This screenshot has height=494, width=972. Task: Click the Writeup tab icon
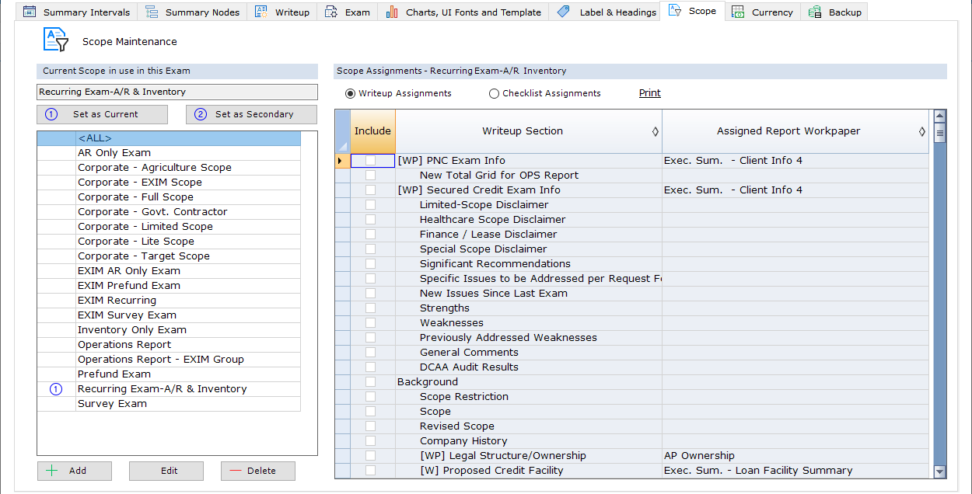point(262,12)
